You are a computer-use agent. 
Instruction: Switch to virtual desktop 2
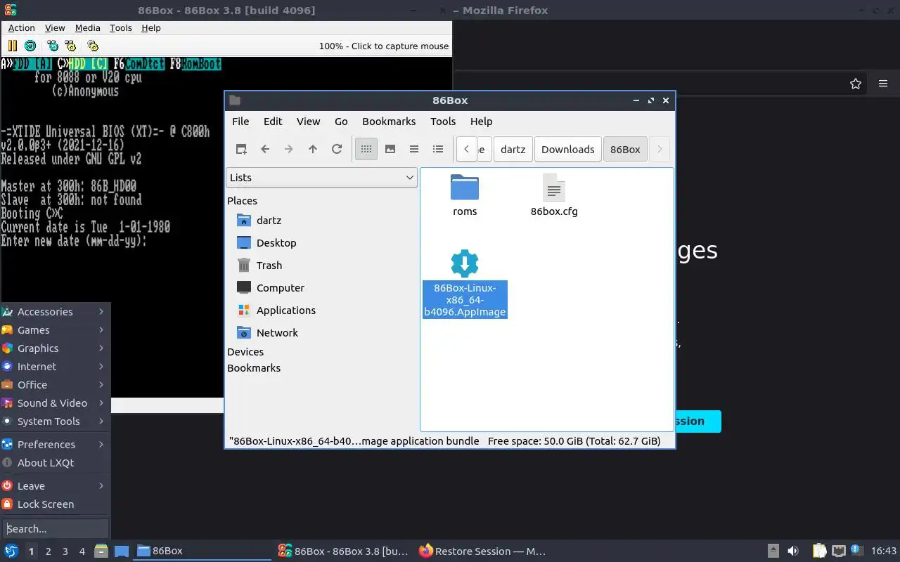(x=48, y=551)
